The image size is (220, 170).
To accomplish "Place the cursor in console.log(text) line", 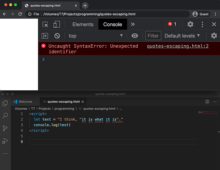I will pos(52,125).
